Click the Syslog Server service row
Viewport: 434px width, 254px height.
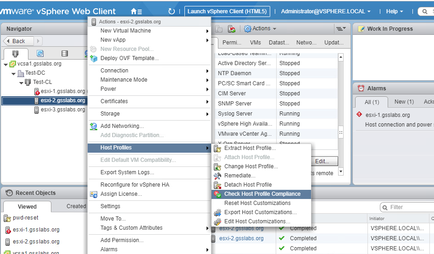coord(276,114)
